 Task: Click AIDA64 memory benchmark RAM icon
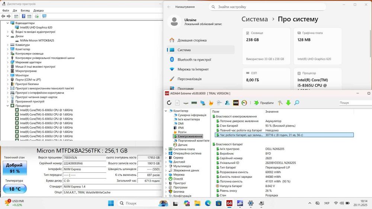(x=194, y=103)
